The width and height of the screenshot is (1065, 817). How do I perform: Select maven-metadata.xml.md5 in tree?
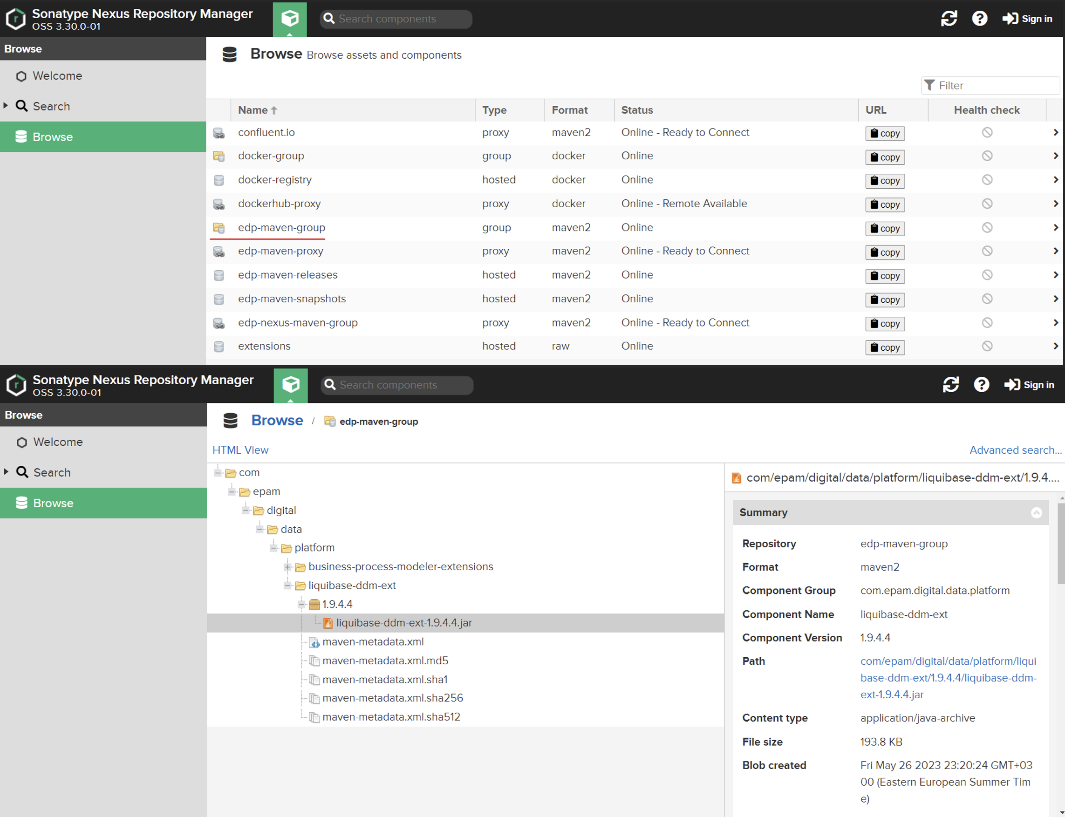(x=385, y=661)
